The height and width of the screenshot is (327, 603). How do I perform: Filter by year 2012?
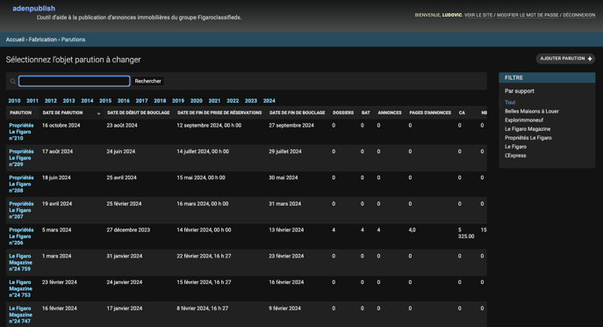coord(50,100)
